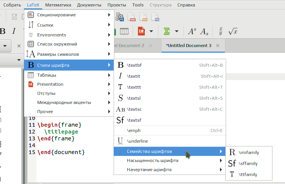Choose \textsf from font styles
This screenshot has height=184, width=285.
coord(170,120)
